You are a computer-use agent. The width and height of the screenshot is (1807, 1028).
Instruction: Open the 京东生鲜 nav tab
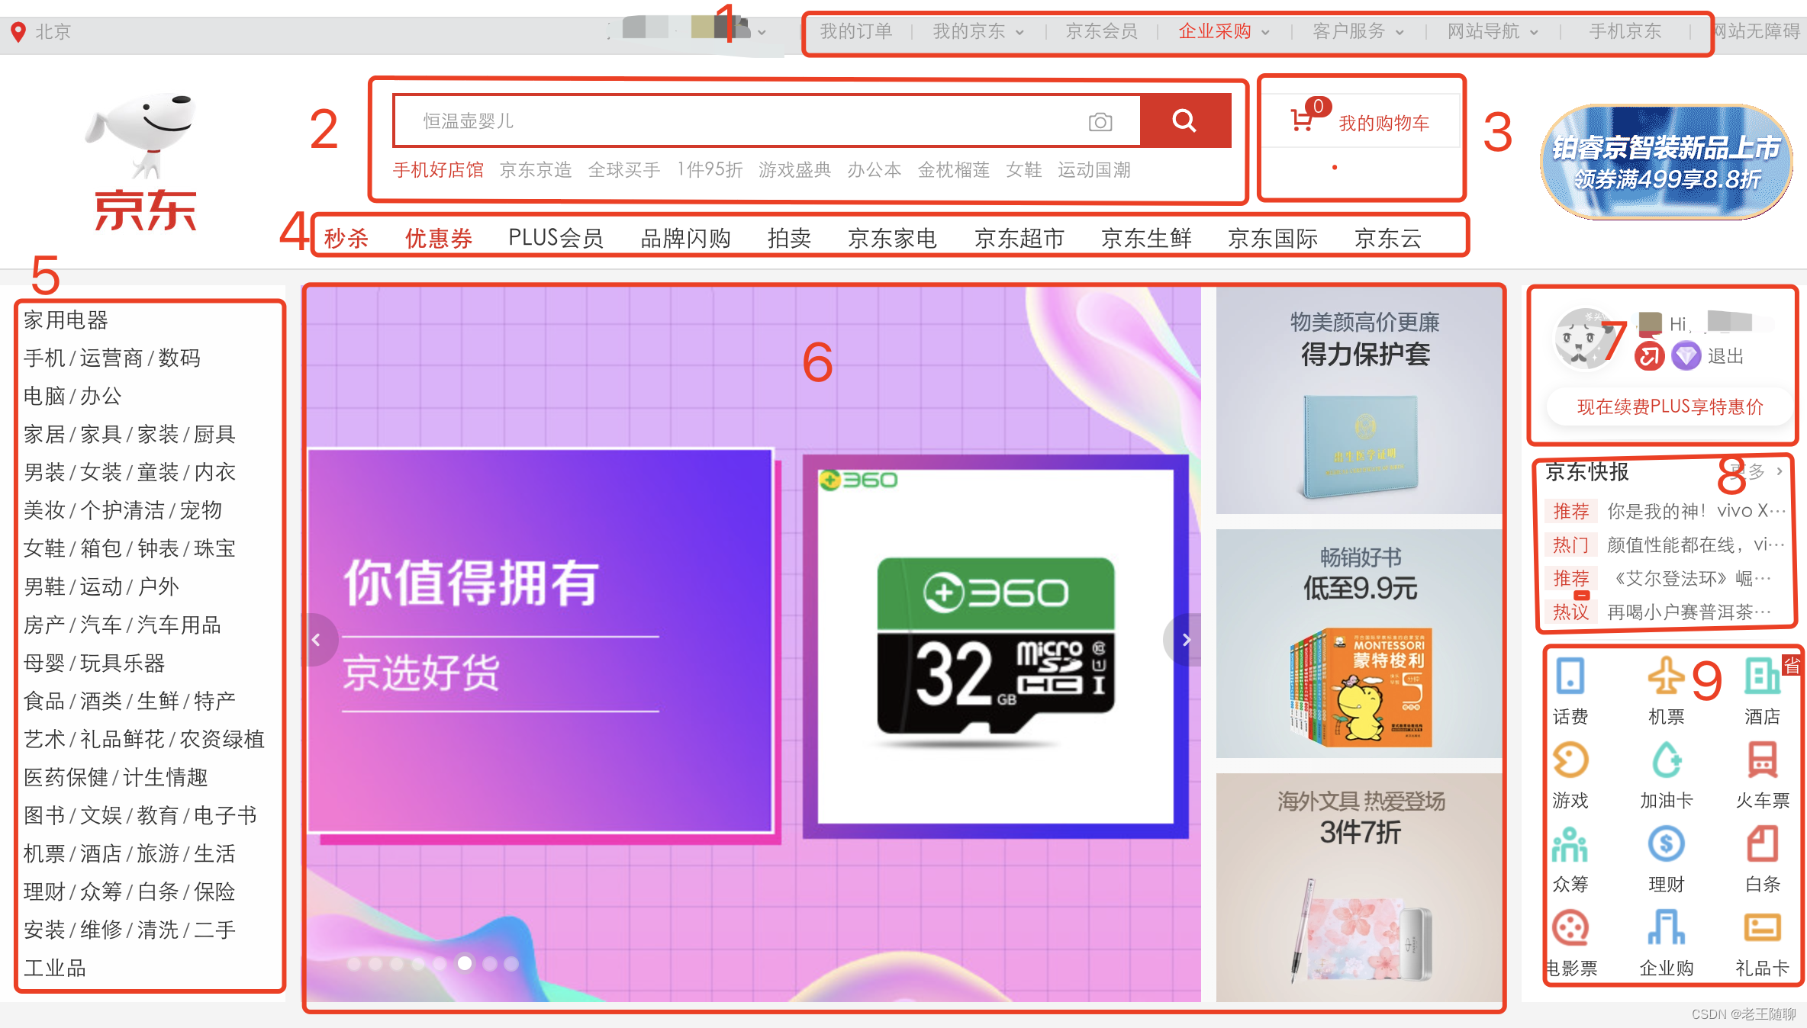(1146, 238)
